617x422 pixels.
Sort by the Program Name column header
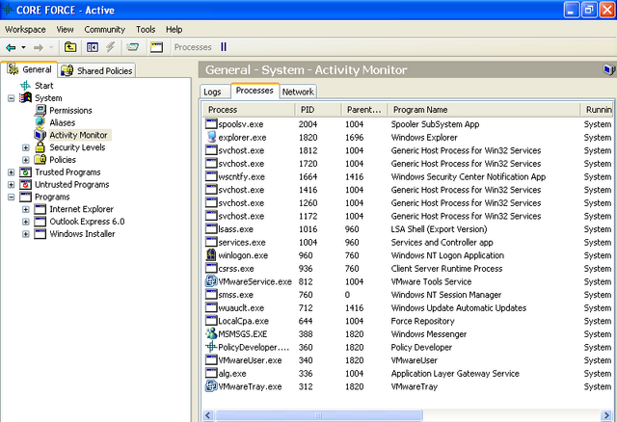click(x=484, y=110)
